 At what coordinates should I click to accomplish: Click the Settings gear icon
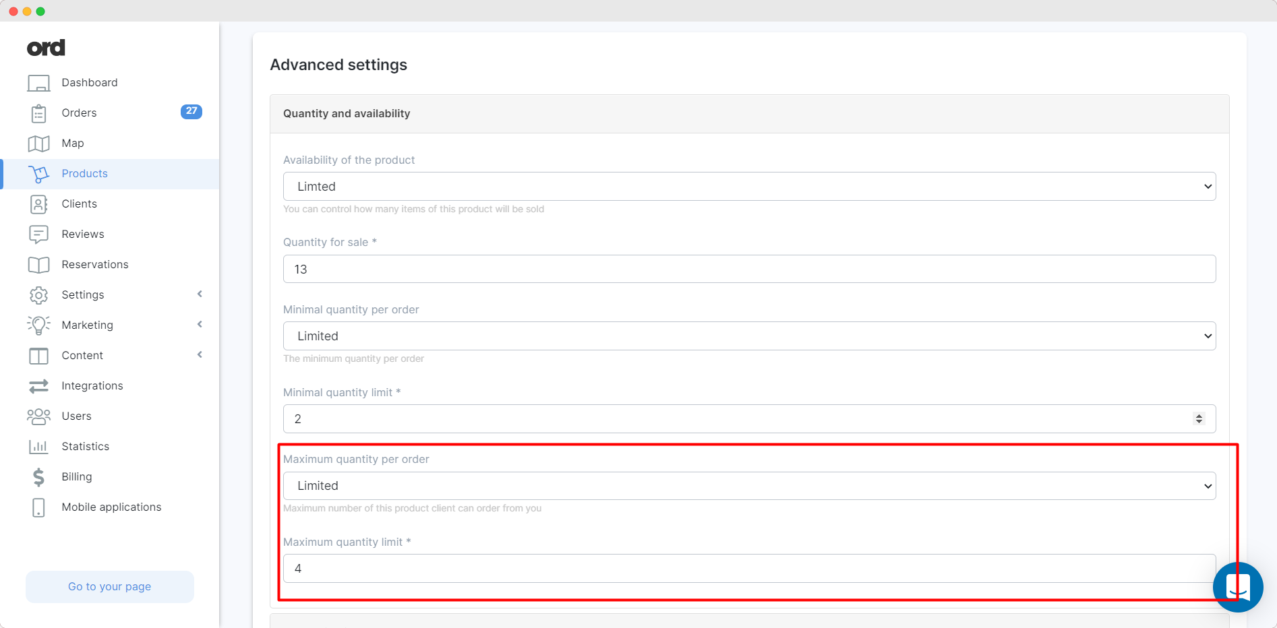[x=38, y=295]
